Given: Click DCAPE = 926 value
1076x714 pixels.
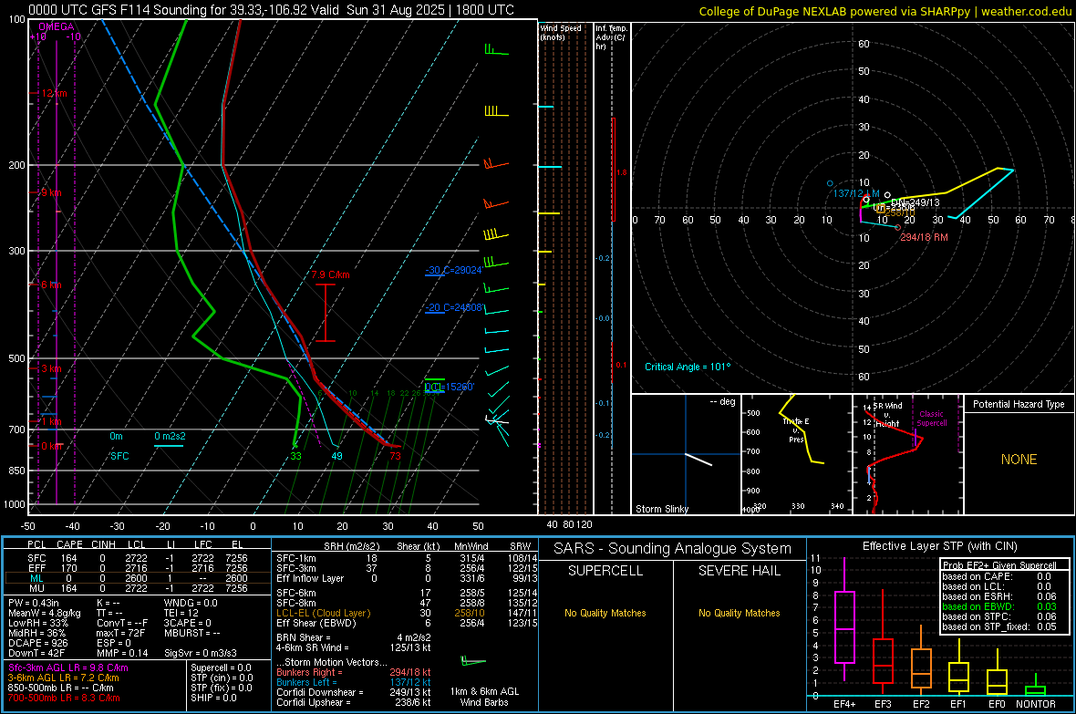Looking at the screenshot, I should point(37,643).
